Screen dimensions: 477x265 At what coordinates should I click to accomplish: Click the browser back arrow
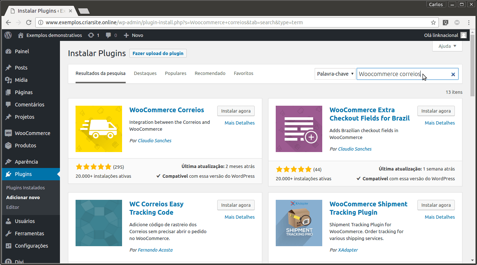pos(8,22)
